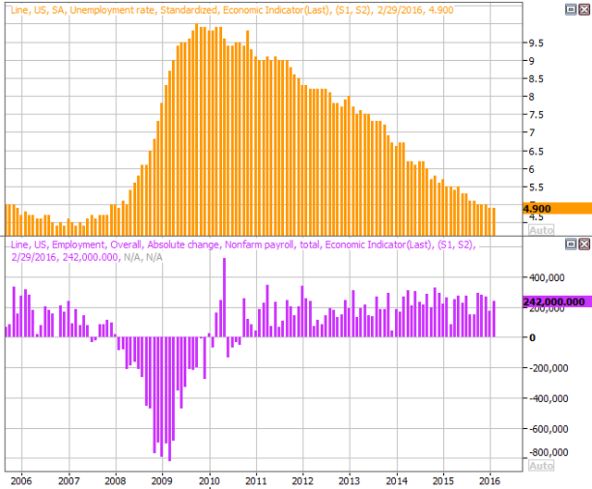Maximize the nonfarm payroll chart panel
Viewport: 592px width, 489px height.
click(x=571, y=244)
